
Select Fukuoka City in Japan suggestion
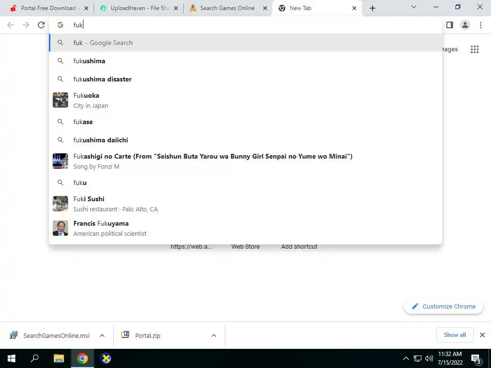(245, 101)
